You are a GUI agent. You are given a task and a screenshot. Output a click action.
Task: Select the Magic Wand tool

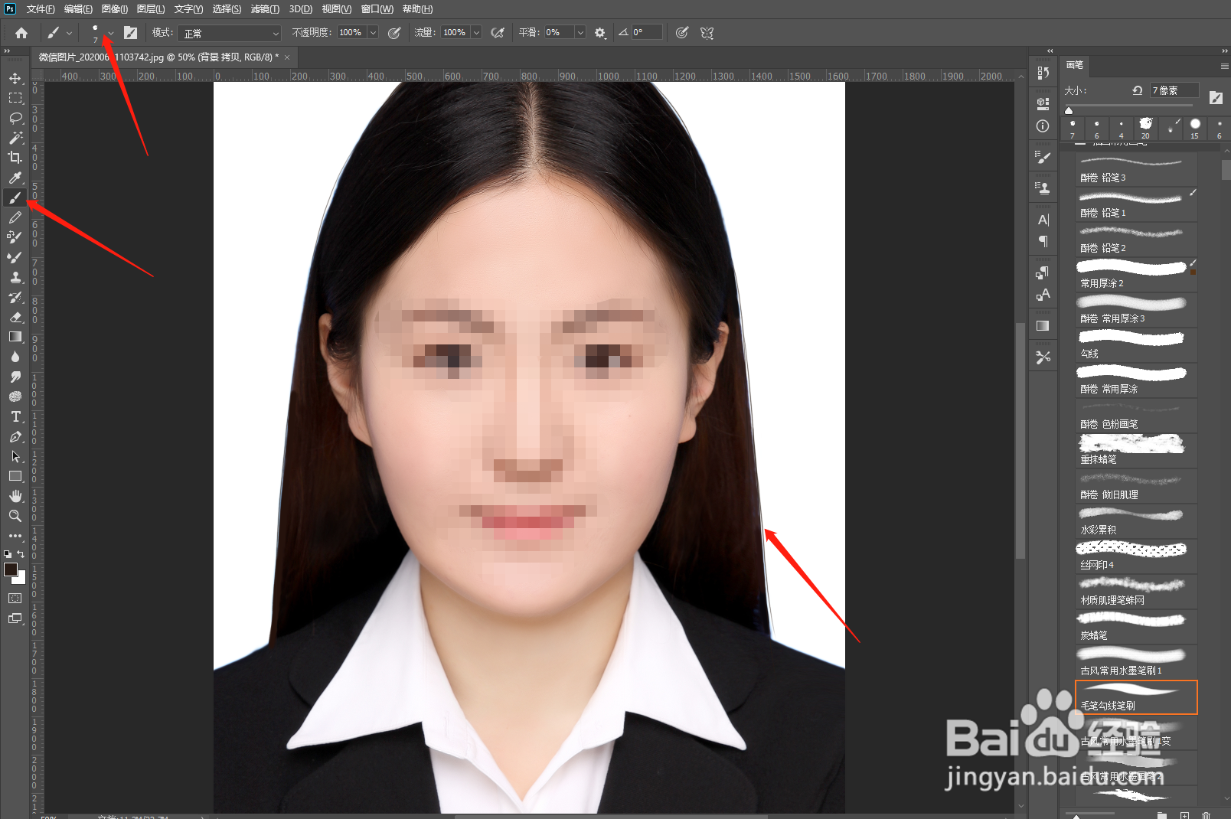tap(15, 138)
